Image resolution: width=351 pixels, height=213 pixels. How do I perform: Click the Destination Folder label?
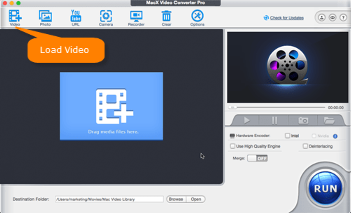click(31, 199)
